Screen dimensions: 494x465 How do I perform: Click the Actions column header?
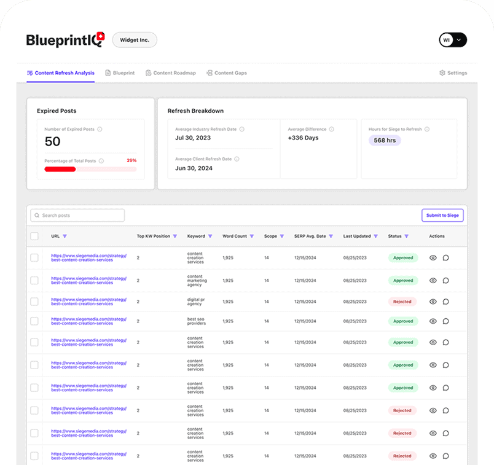pos(437,236)
